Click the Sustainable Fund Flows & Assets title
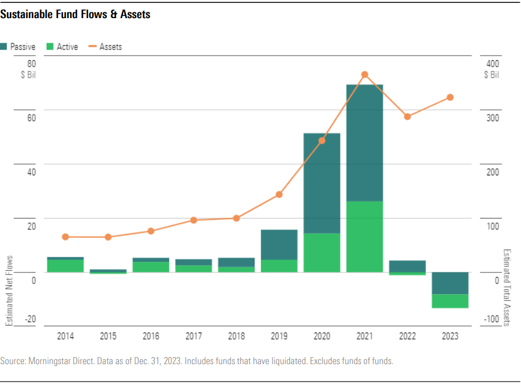Viewport: 521px width, 384px height. (75, 15)
